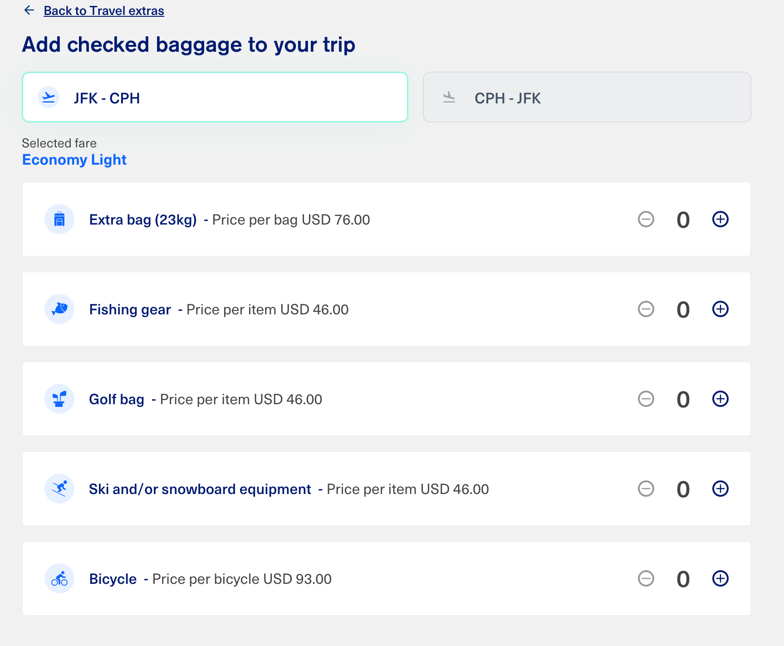
Task: Click the golf clubs icon
Action: pyautogui.click(x=59, y=399)
